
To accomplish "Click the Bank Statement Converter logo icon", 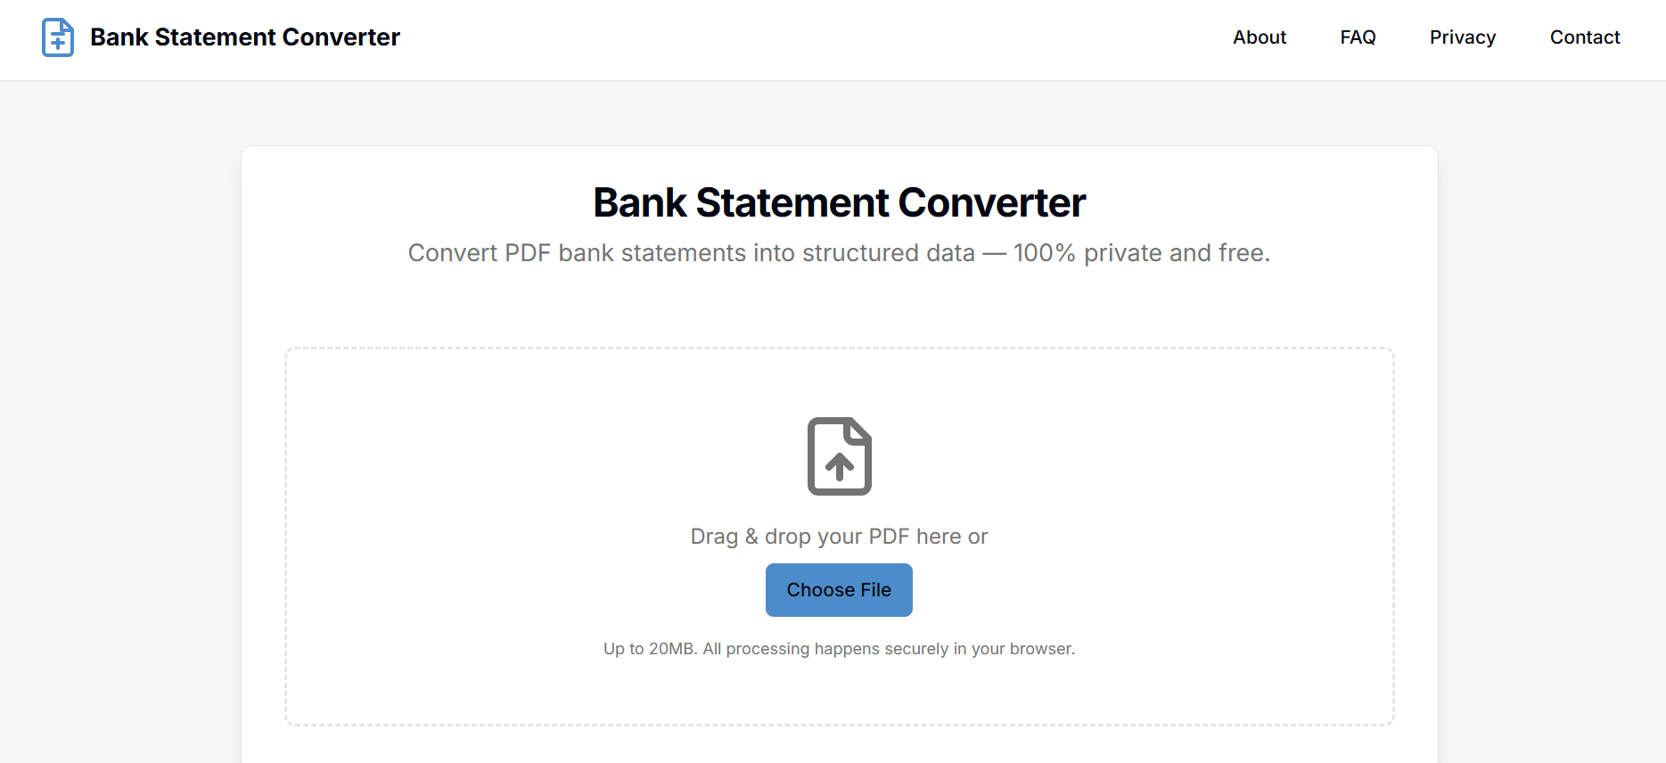I will tap(57, 37).
